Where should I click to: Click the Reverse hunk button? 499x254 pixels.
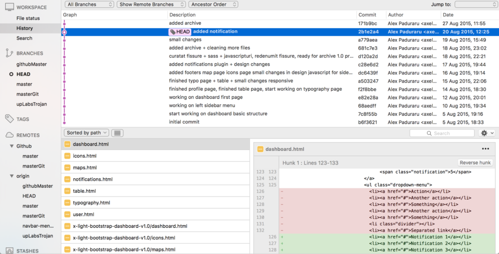pos(475,163)
